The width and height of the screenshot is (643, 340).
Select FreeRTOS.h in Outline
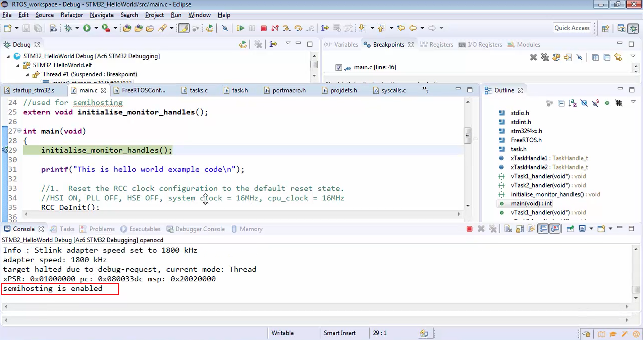[526, 140]
